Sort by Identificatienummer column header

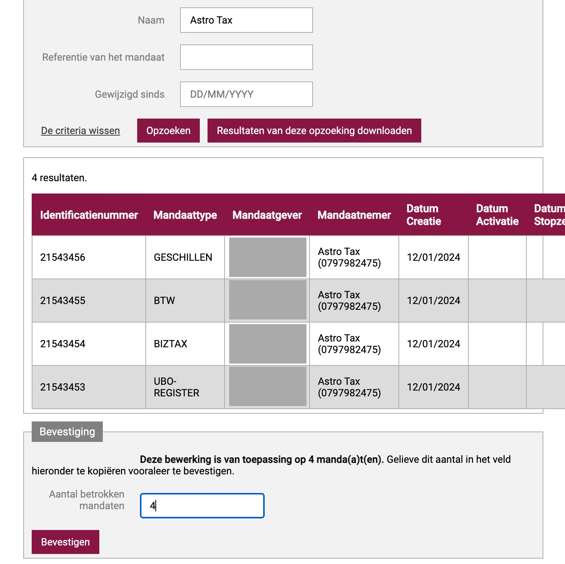coord(89,215)
